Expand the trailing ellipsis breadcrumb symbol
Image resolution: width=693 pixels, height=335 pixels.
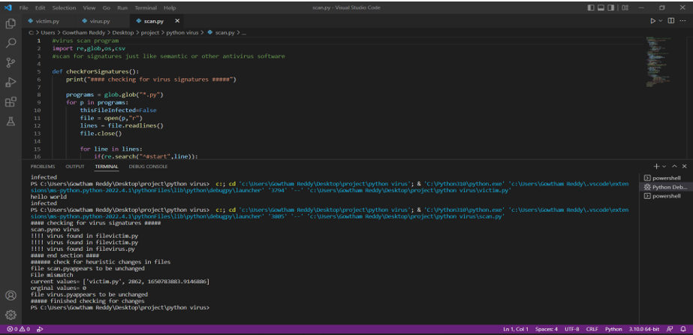(x=244, y=33)
